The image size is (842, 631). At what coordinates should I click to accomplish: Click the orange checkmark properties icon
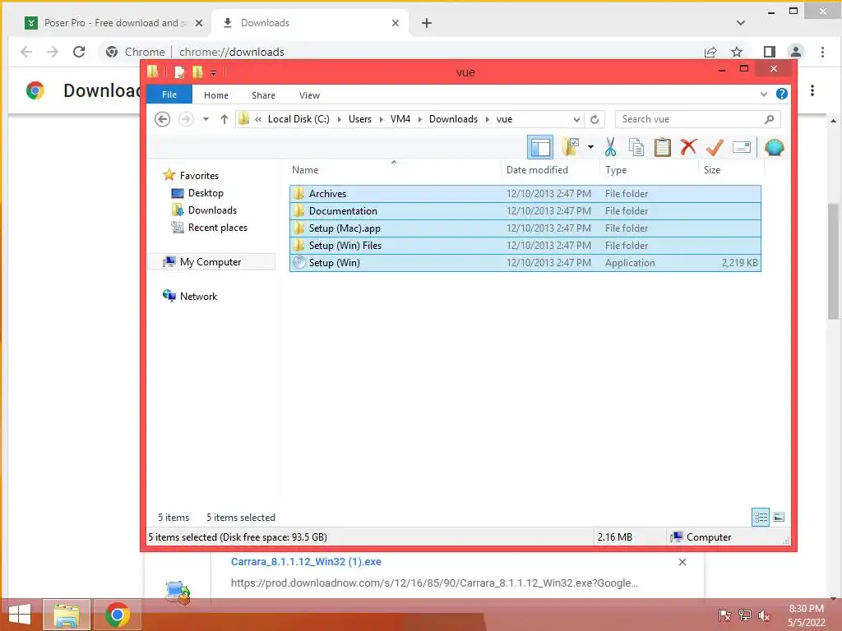715,147
